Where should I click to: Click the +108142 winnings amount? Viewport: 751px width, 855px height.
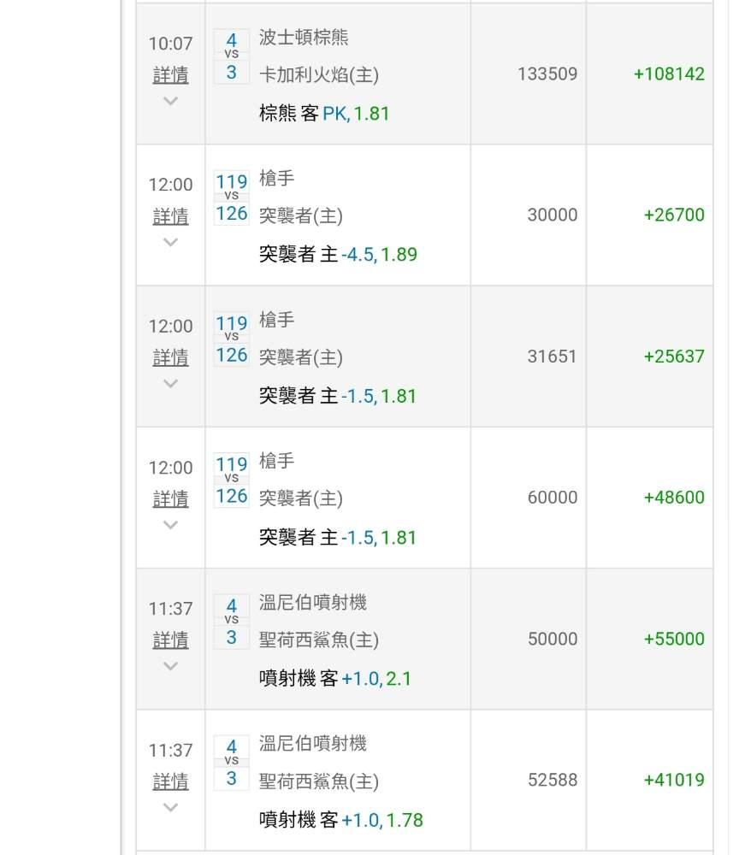[669, 74]
